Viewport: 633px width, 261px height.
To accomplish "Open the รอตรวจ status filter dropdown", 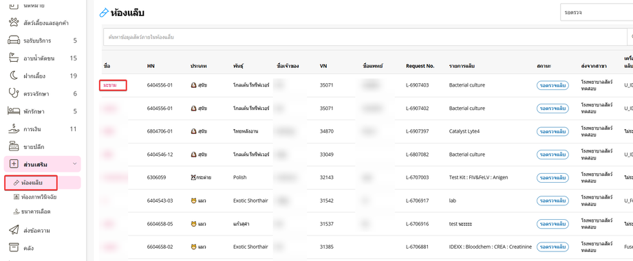I will click(x=597, y=12).
